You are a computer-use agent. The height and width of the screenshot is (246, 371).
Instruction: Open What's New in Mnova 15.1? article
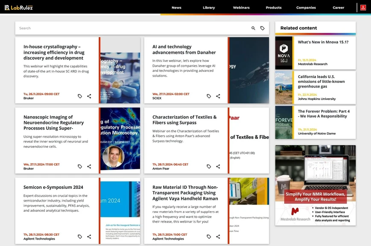323,42
